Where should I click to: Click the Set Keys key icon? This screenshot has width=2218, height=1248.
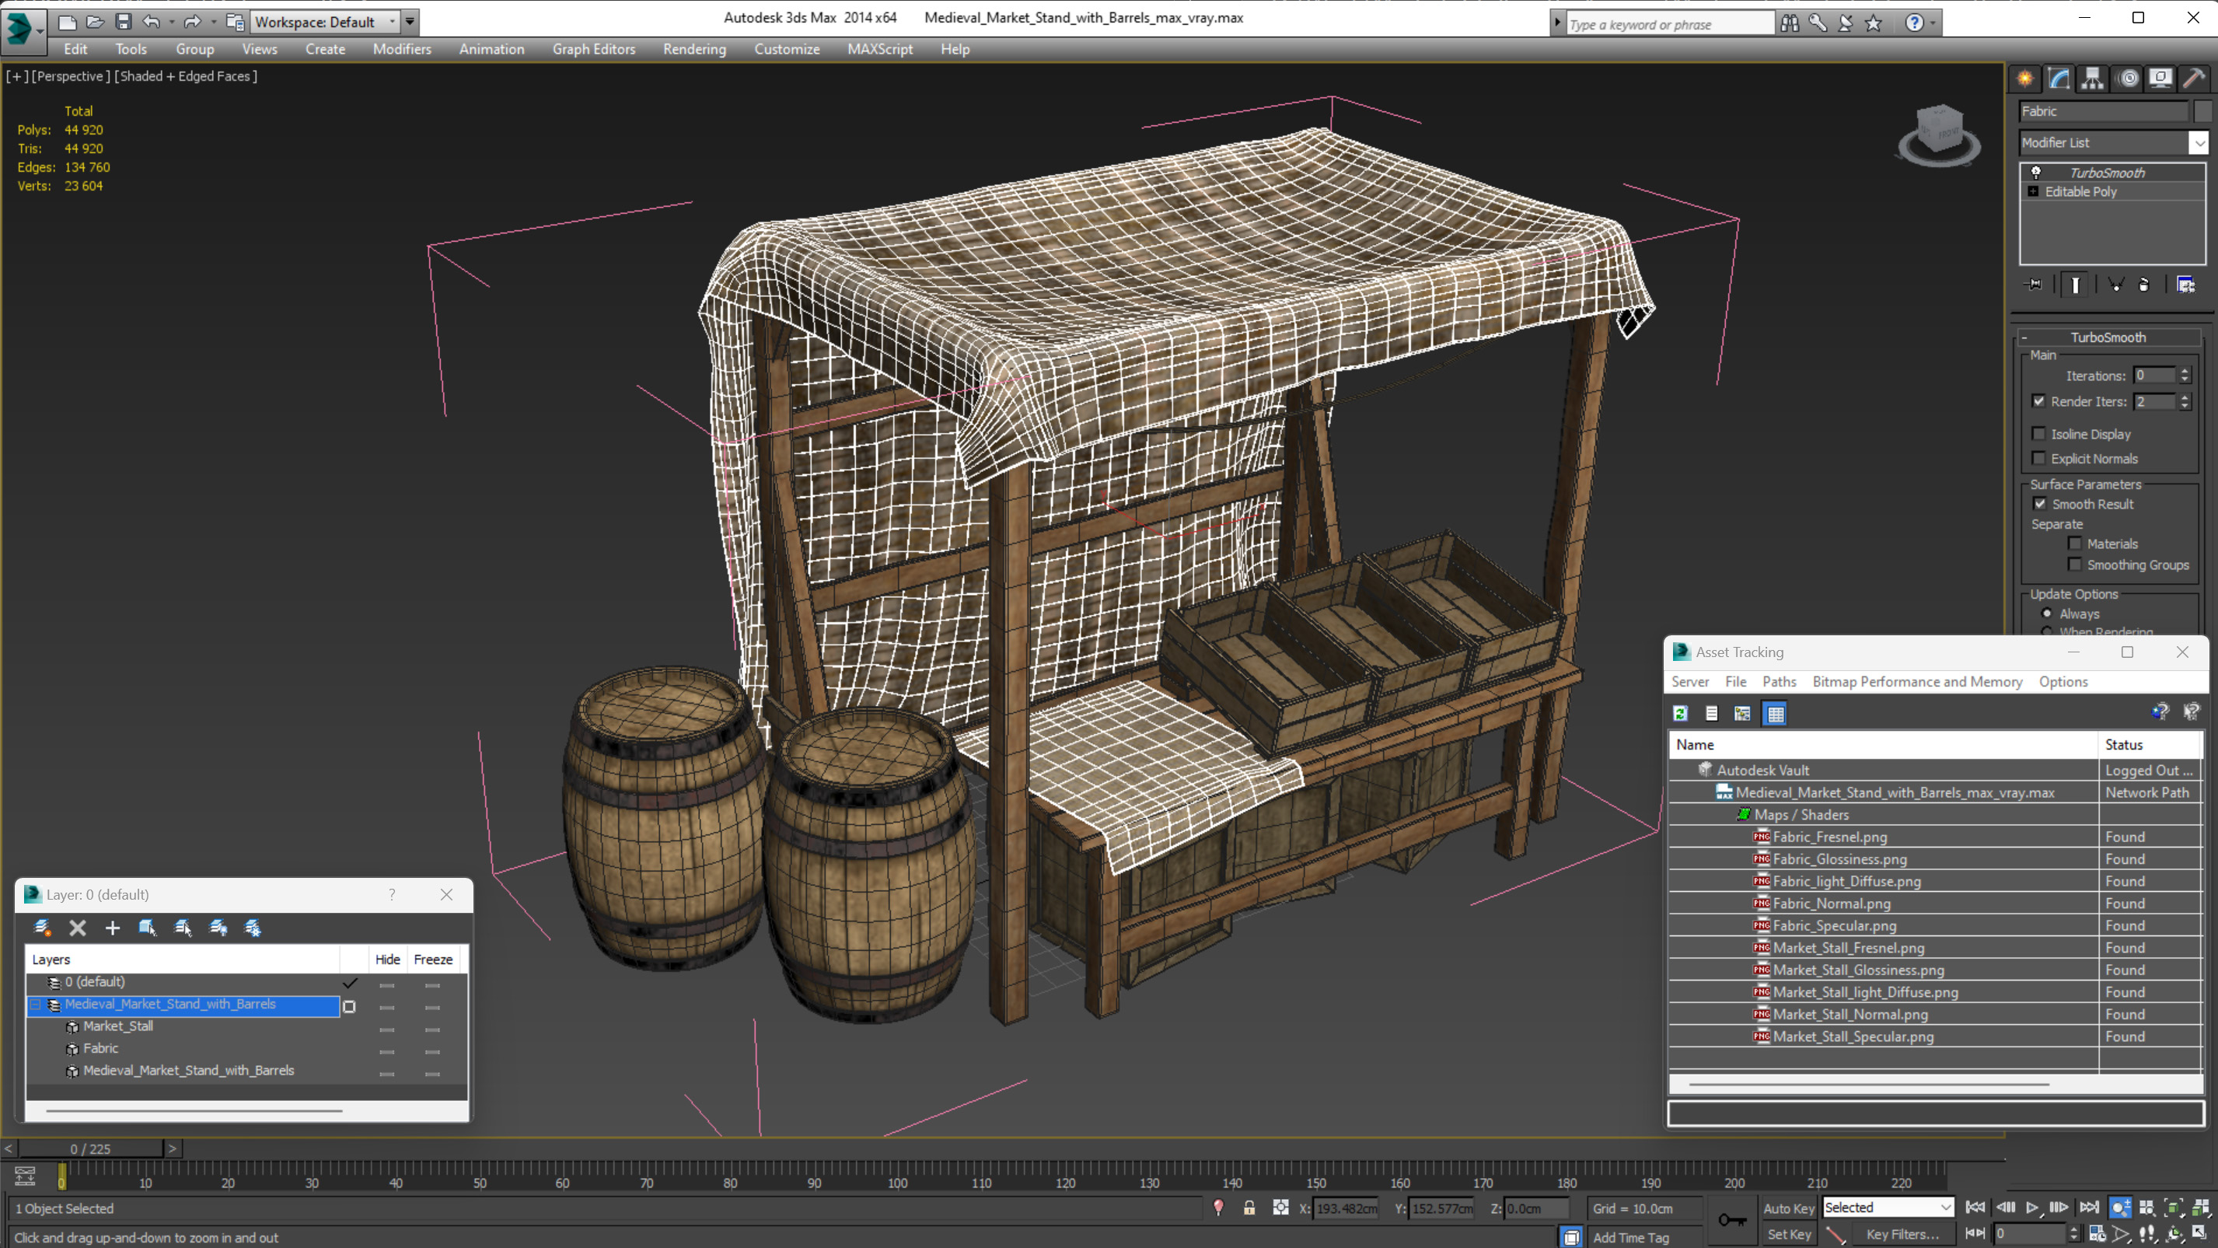[x=1732, y=1219]
